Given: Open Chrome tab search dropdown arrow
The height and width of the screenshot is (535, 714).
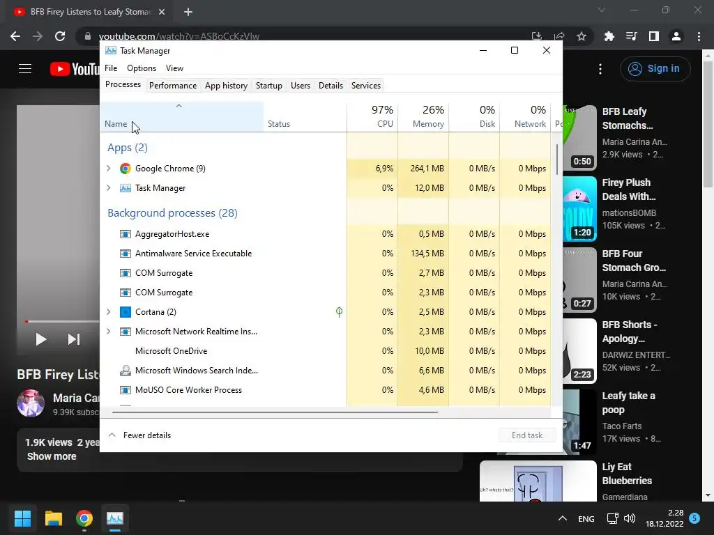Looking at the screenshot, I should 602,10.
